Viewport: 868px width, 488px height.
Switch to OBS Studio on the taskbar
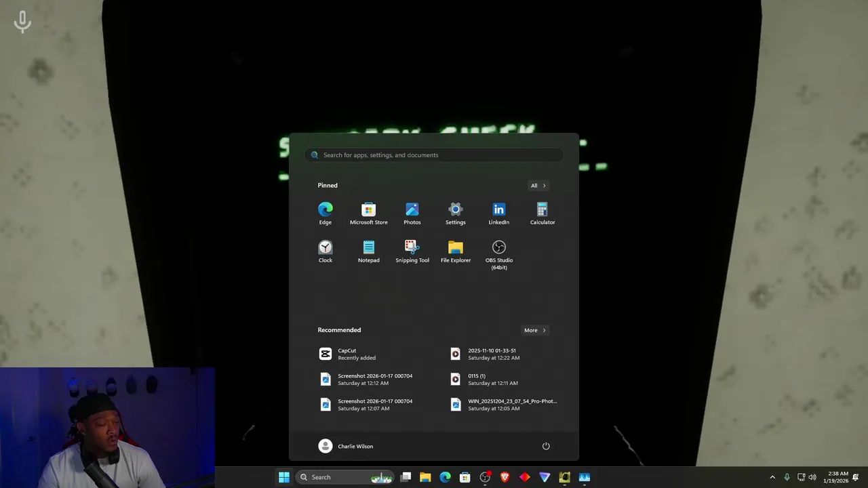coord(485,477)
